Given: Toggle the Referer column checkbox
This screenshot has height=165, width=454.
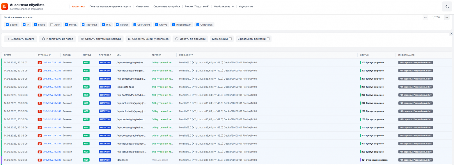Looking at the screenshot, I should tap(117, 25).
